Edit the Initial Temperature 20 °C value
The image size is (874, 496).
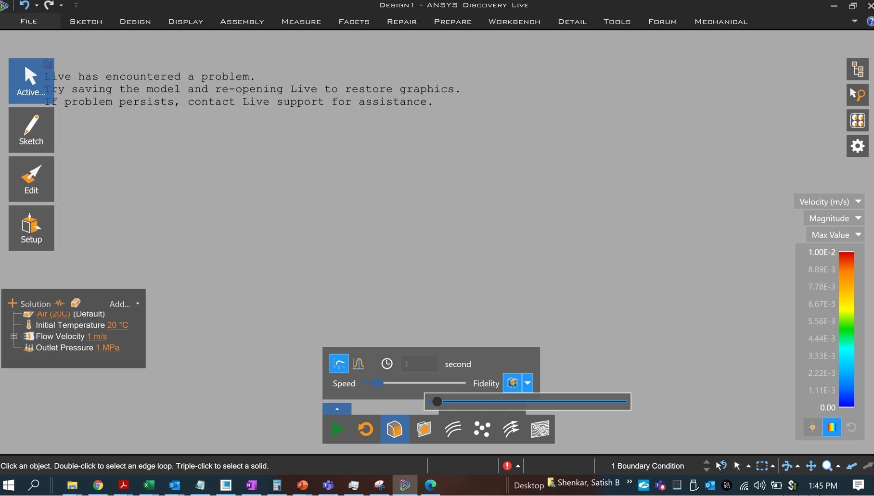[x=117, y=325]
